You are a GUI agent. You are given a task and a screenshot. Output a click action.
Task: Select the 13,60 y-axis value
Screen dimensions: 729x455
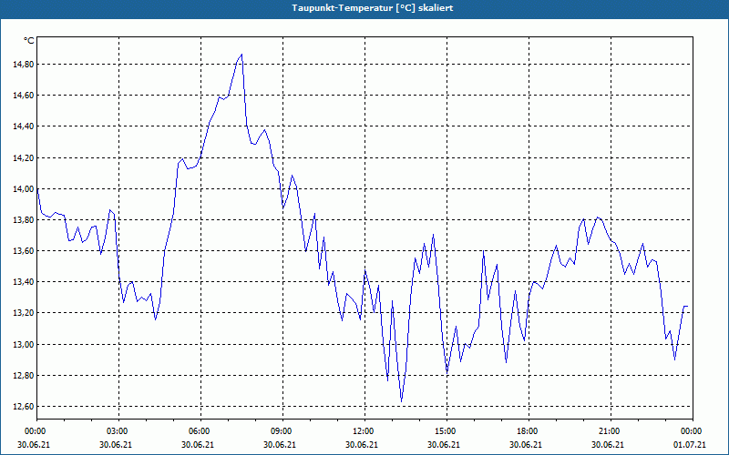(x=24, y=251)
